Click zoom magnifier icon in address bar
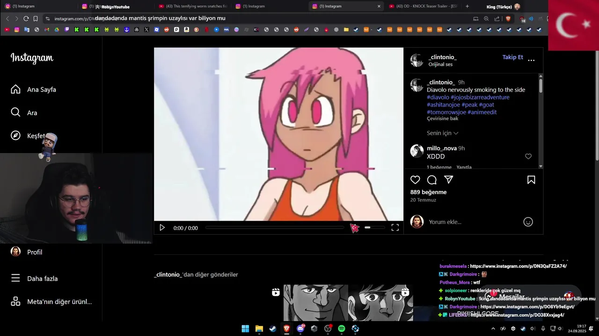 coord(486,19)
